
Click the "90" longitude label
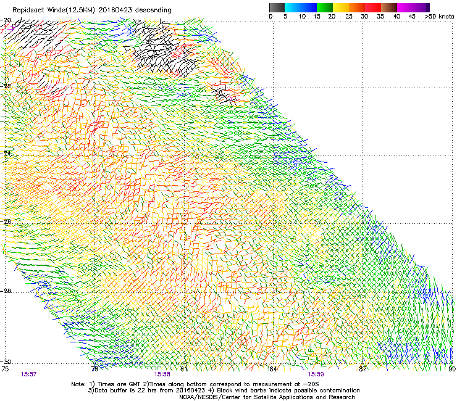(452, 369)
